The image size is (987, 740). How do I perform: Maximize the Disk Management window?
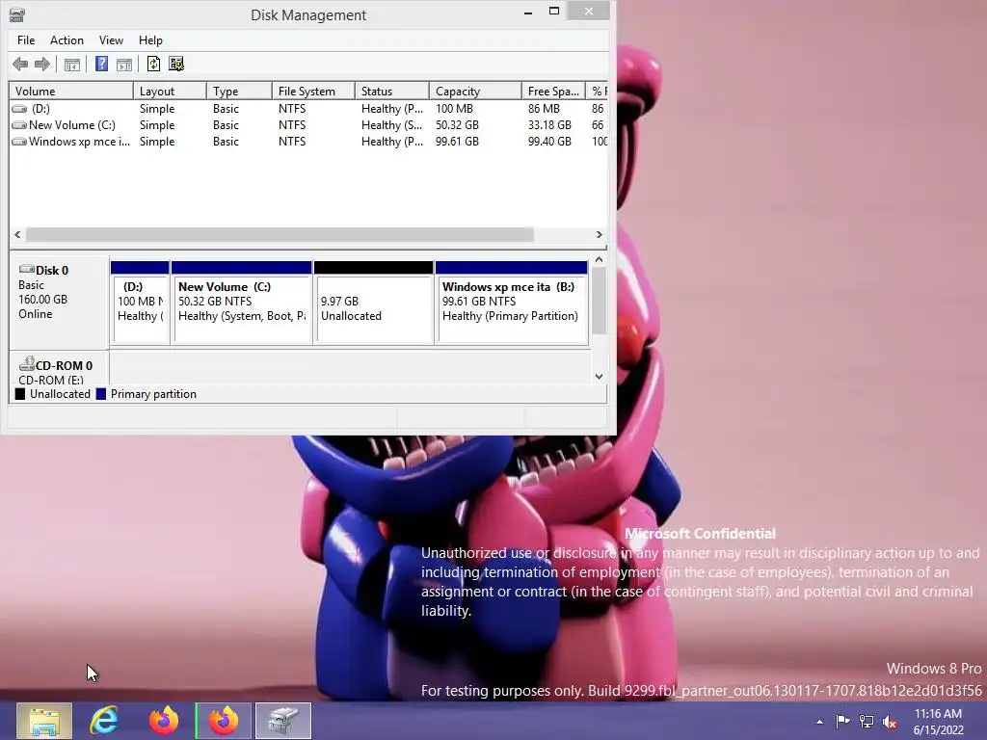coord(554,12)
